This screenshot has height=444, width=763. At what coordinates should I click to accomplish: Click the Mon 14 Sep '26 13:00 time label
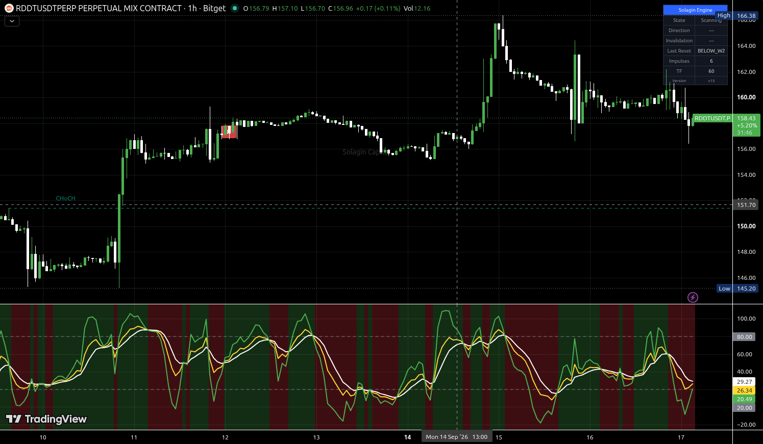[457, 437]
